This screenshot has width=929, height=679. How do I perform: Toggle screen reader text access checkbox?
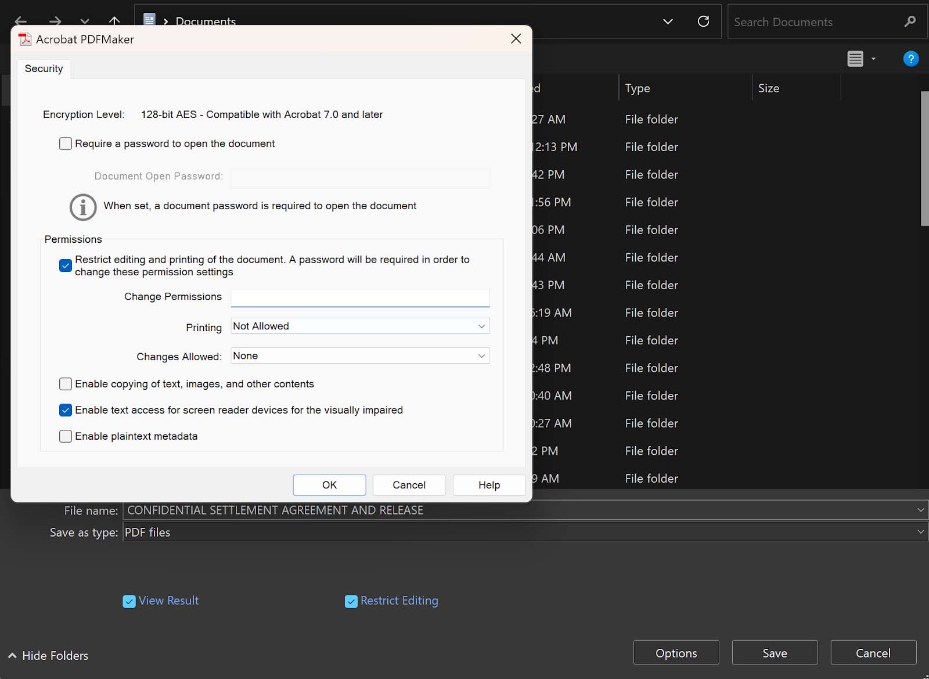[x=66, y=410]
